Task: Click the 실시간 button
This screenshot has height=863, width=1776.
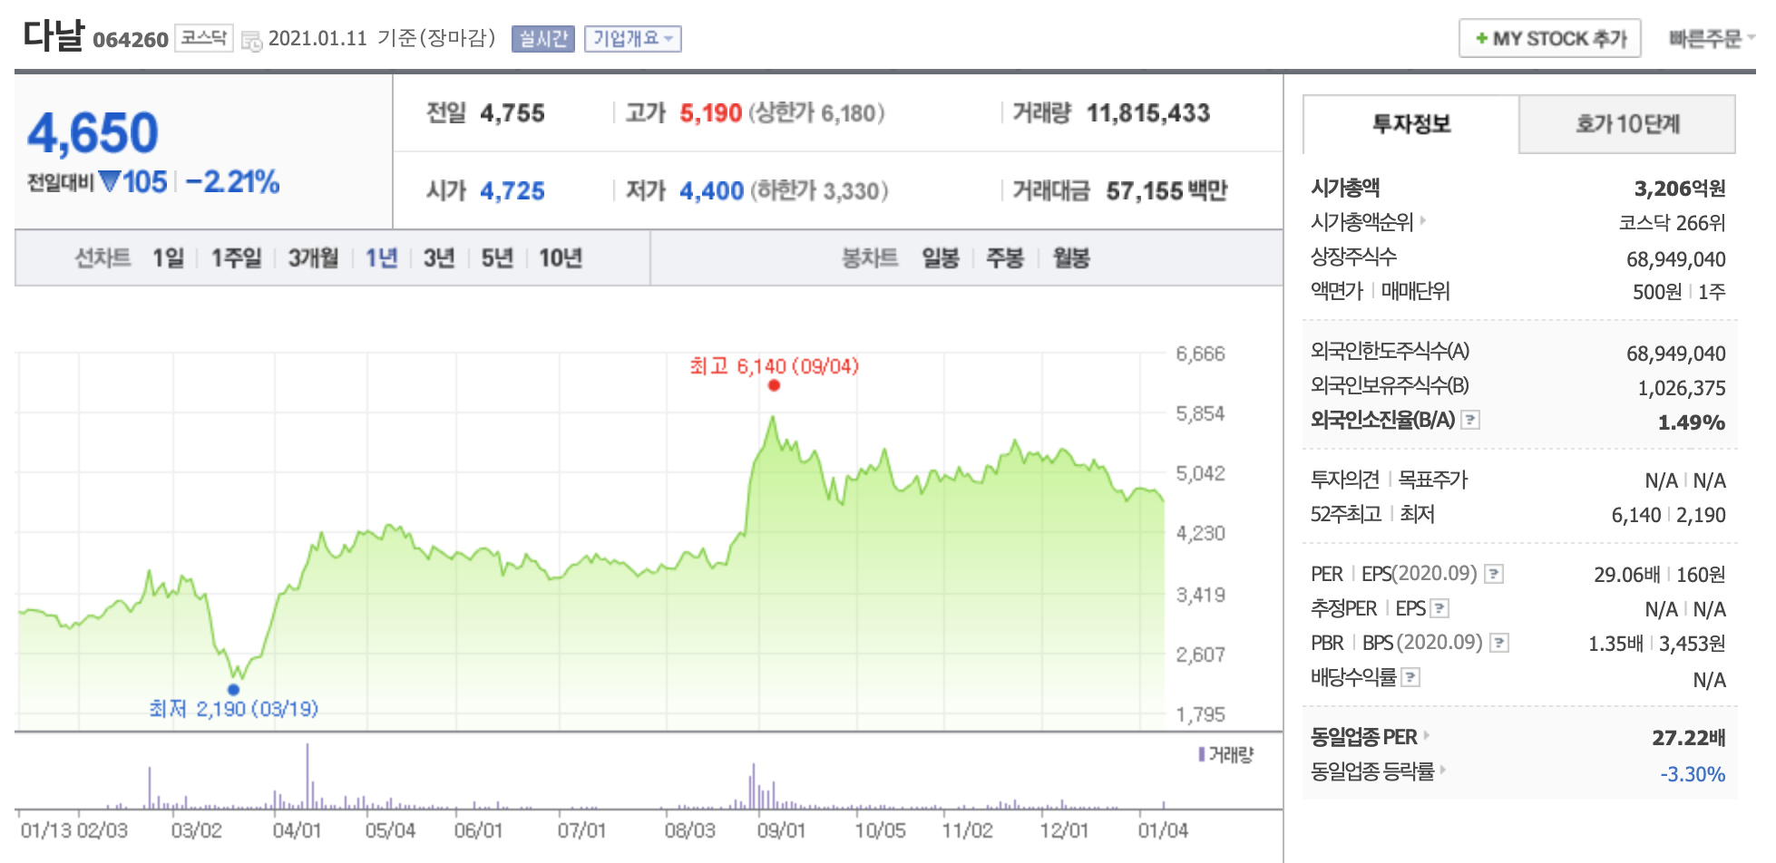Action: 542,39
